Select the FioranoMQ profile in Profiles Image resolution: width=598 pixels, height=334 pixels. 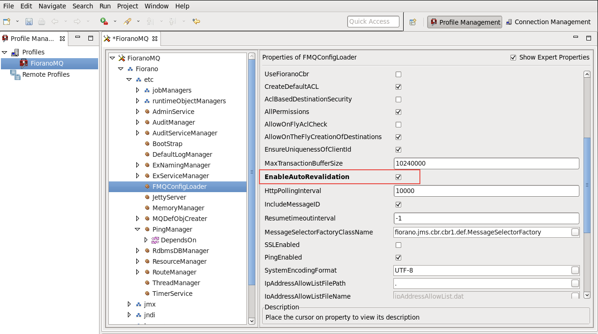pos(47,63)
